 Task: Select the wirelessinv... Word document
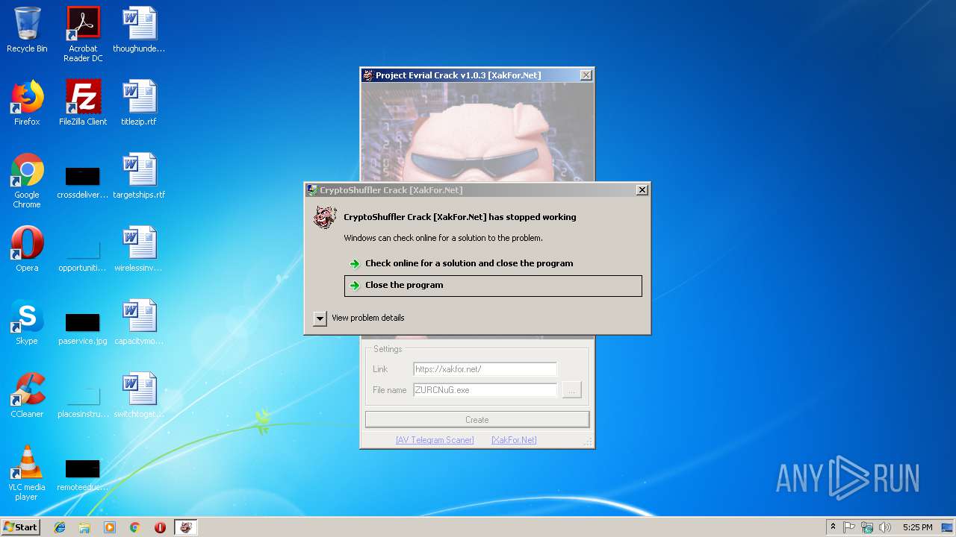pyautogui.click(x=139, y=249)
